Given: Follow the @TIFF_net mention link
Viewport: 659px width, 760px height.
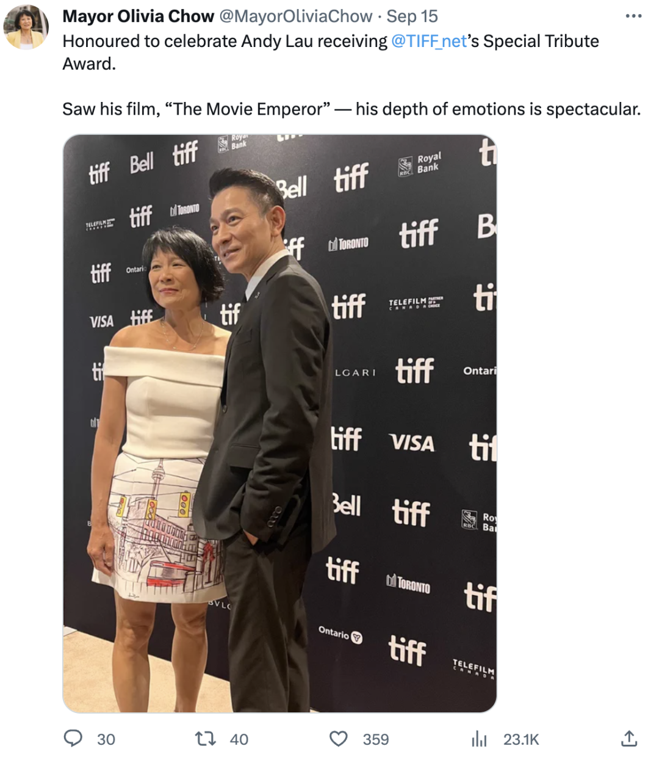Looking at the screenshot, I should [429, 41].
